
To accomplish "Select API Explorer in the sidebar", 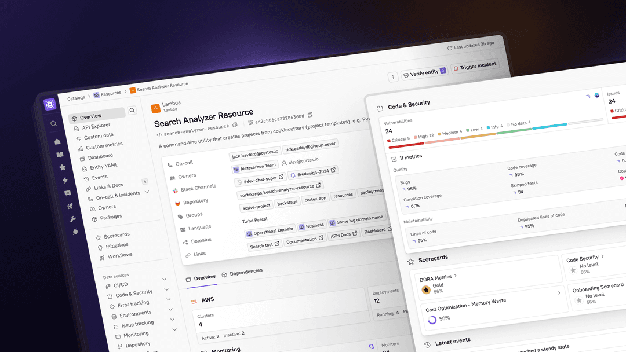I will pos(96,126).
